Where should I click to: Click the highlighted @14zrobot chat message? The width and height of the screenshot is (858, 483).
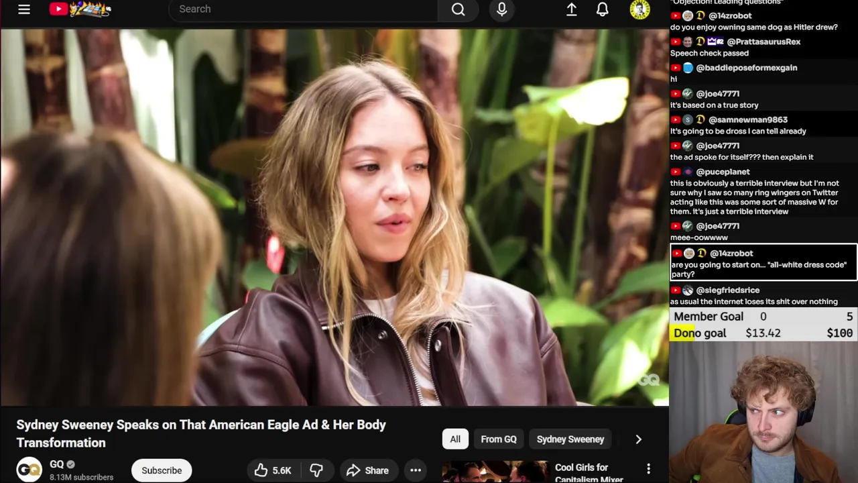(x=763, y=262)
